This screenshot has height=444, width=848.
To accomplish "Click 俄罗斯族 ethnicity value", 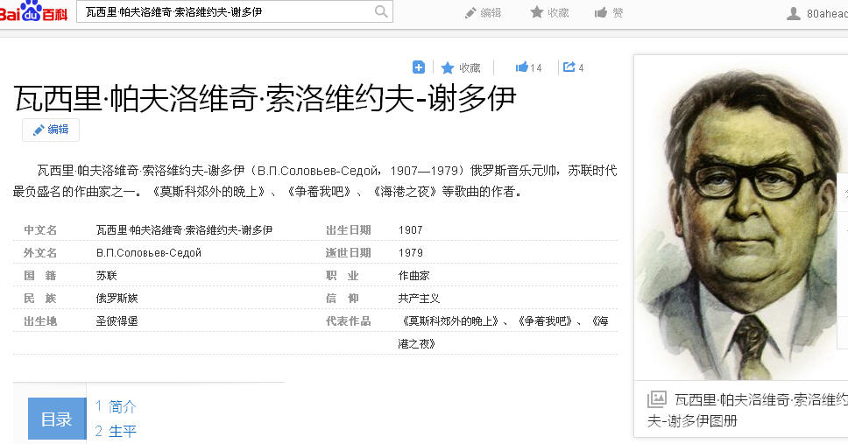I will pyautogui.click(x=117, y=298).
